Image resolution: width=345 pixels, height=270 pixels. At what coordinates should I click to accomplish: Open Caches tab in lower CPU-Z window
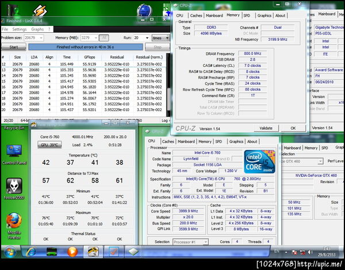pyautogui.click(x=168, y=142)
